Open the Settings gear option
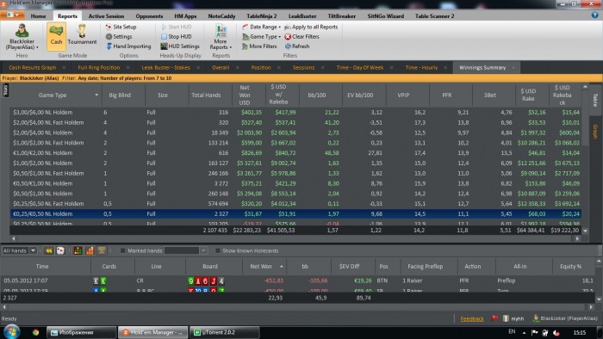This screenshot has width=603, height=339. click(x=119, y=36)
